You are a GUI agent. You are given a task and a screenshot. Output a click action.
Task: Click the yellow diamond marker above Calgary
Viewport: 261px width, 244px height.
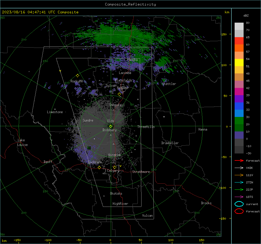click(115, 167)
